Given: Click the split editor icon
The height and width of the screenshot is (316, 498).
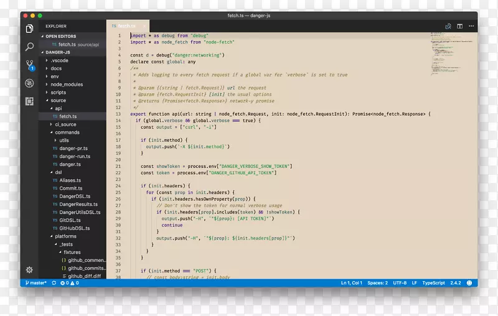Looking at the screenshot, I should [460, 26].
